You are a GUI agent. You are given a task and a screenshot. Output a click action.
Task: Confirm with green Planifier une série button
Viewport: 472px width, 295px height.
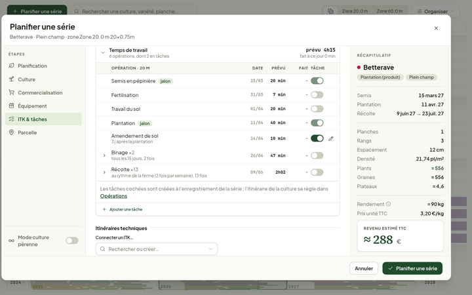412,268
